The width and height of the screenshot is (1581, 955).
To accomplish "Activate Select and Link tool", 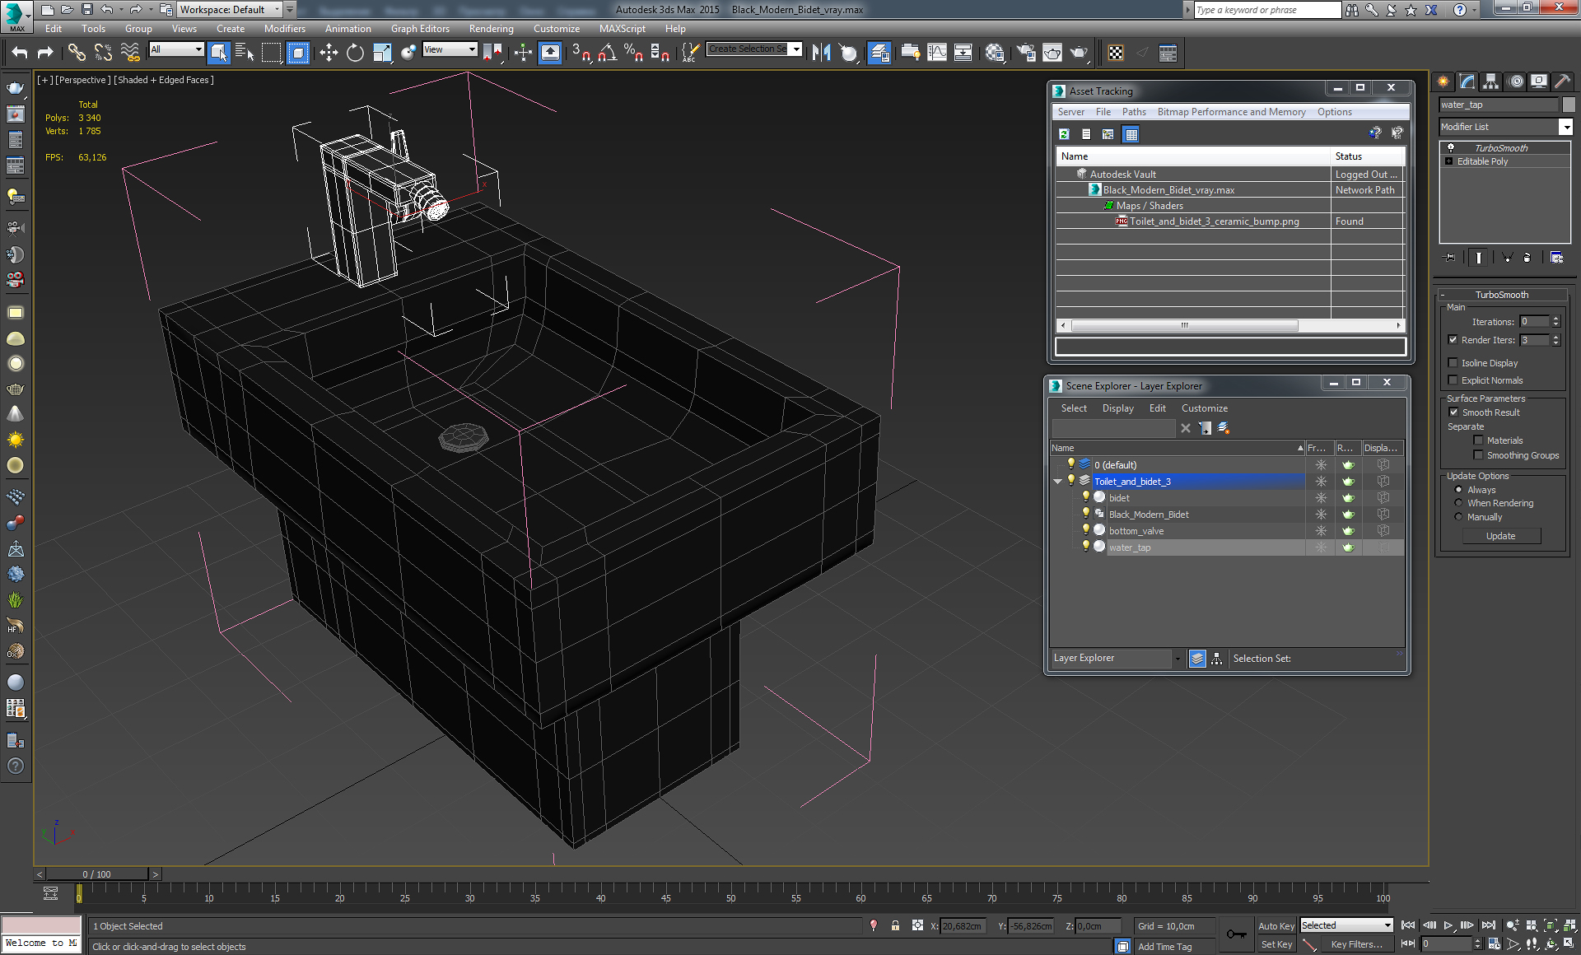I will click(77, 53).
